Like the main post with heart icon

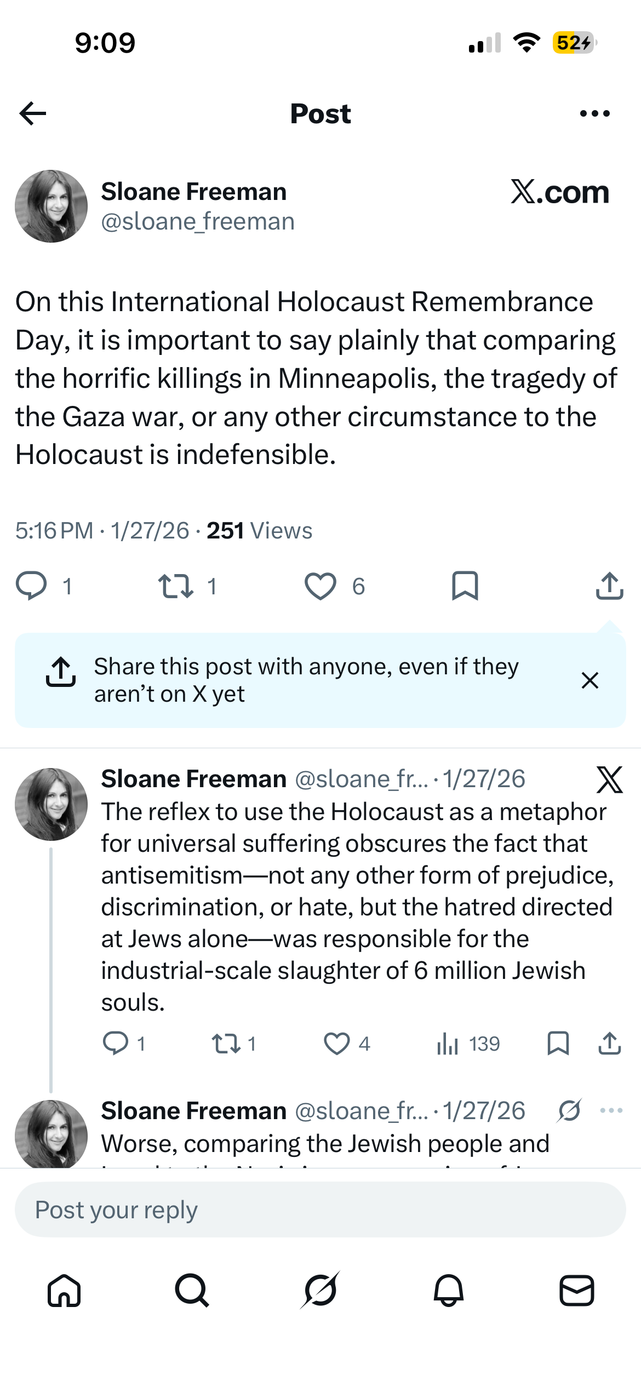pyautogui.click(x=320, y=586)
